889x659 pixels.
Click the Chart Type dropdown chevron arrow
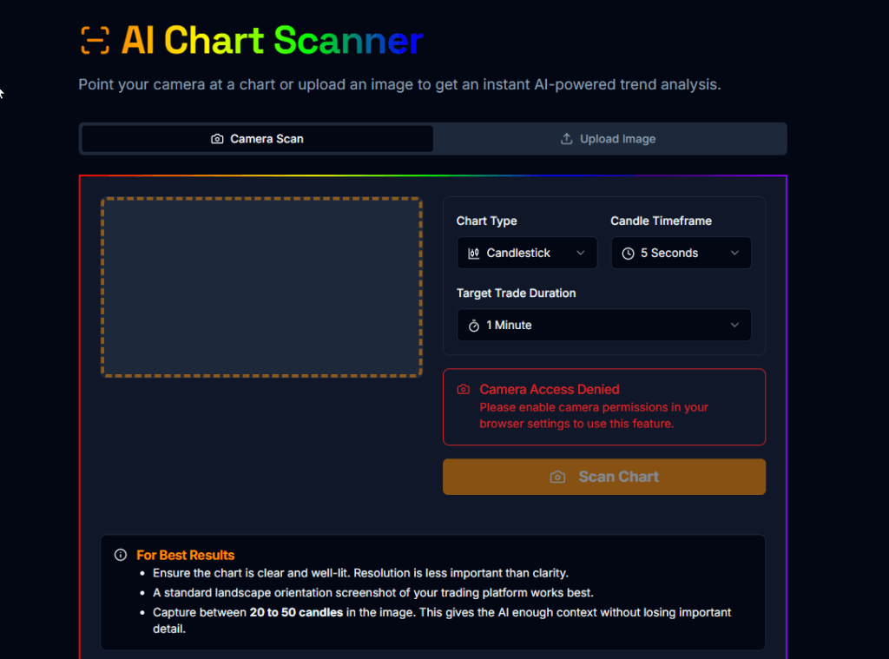tap(582, 253)
